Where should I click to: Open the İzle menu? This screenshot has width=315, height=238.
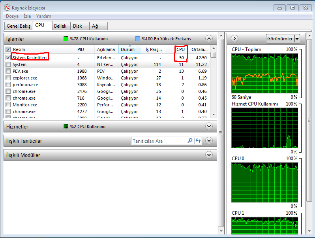pyautogui.click(x=27, y=16)
